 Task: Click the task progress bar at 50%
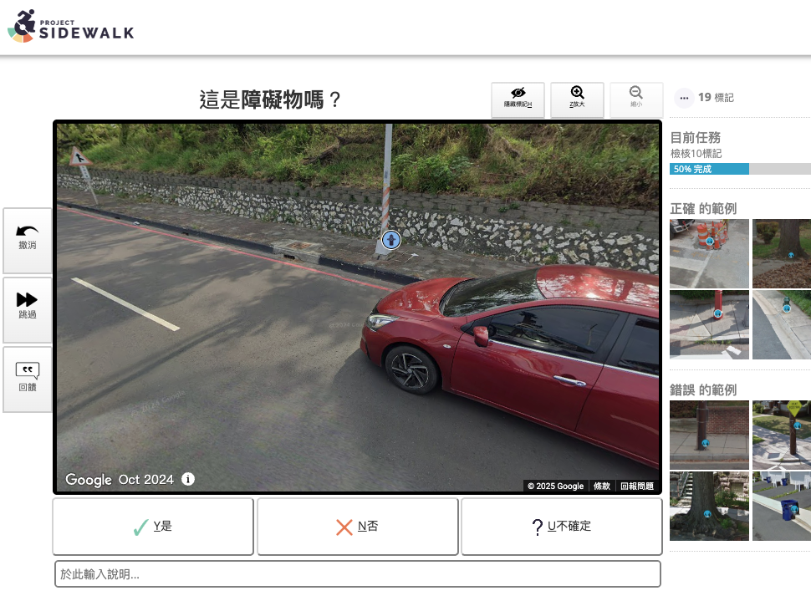[740, 169]
